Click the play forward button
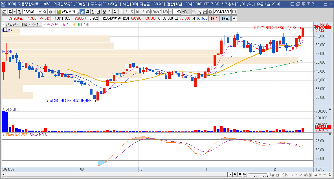 (230, 174)
